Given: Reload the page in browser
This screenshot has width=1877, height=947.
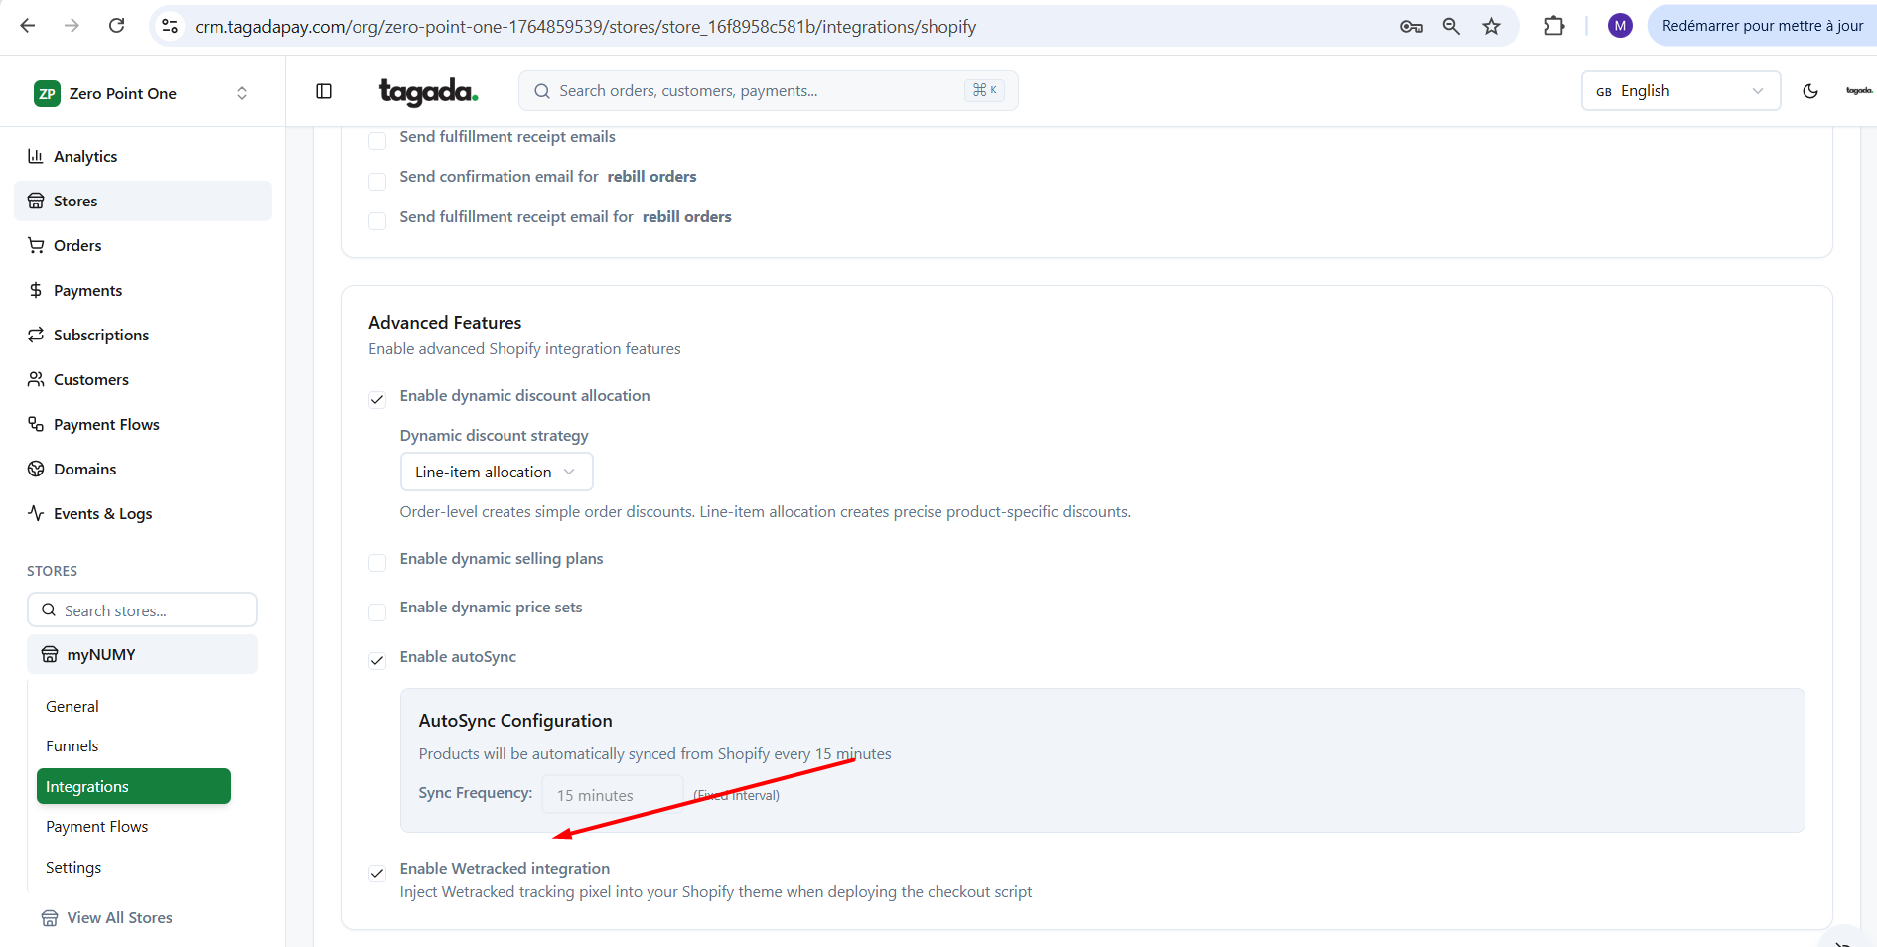Looking at the screenshot, I should coord(116,26).
